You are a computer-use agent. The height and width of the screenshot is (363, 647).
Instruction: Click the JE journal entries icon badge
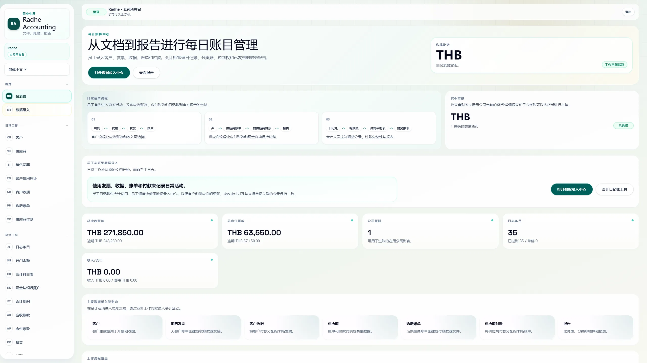[9, 247]
